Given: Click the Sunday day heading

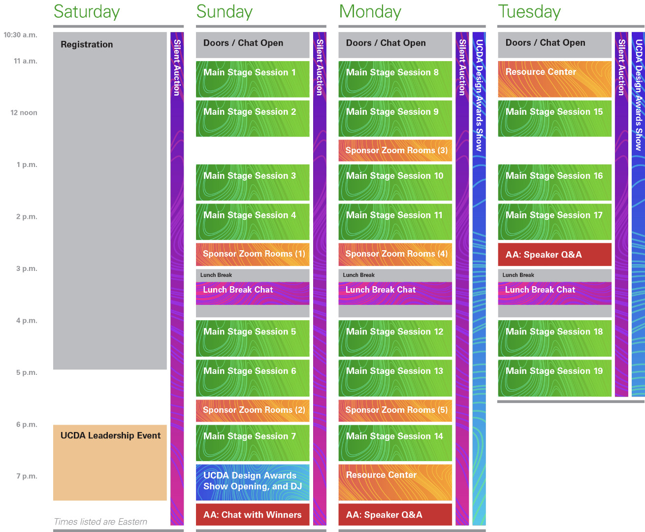Looking at the screenshot, I should pyautogui.click(x=225, y=12).
